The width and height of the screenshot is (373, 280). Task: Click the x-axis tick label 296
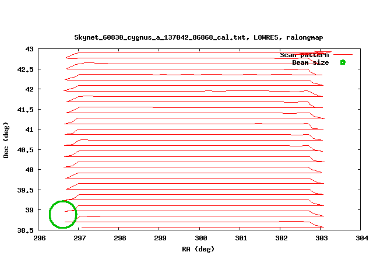click(x=40, y=238)
